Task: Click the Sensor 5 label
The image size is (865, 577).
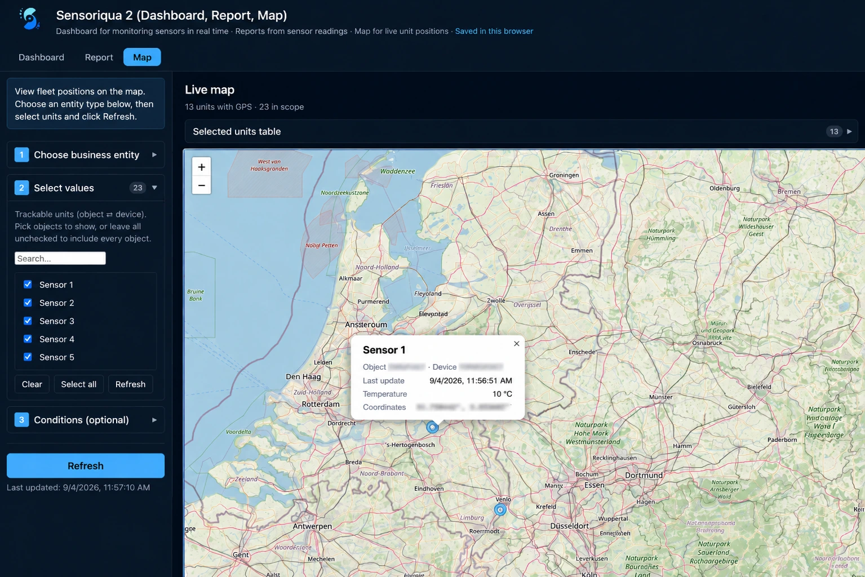Action: point(57,357)
